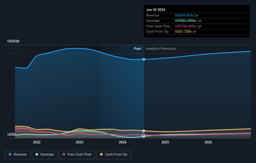Toggle the Revenue legend button
This screenshot has width=256, height=163.
[18, 155]
